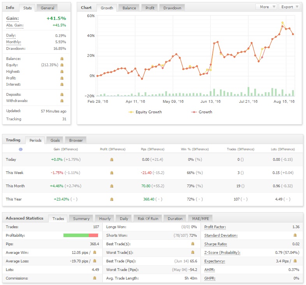Click the lock icon next to Expectancy

point(295,261)
